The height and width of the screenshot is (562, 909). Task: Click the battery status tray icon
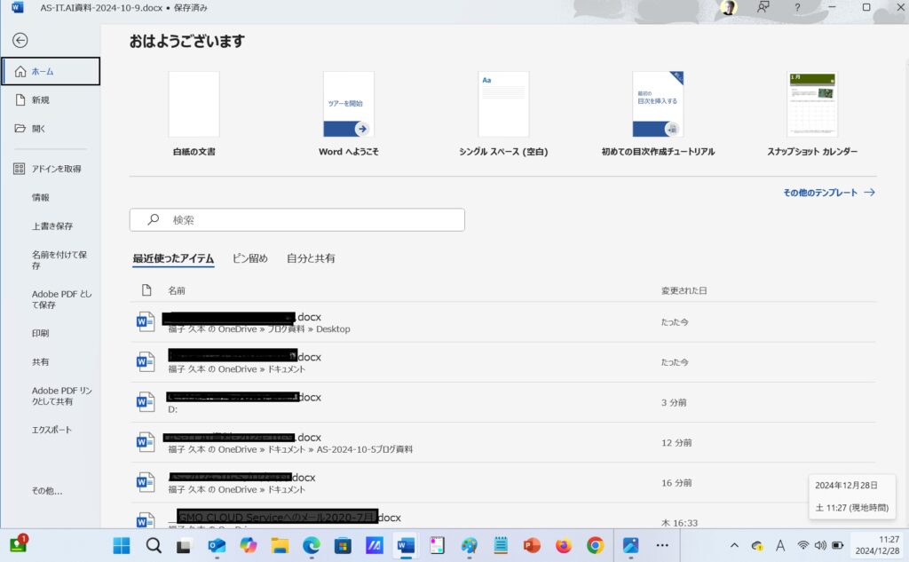pyautogui.click(x=838, y=545)
